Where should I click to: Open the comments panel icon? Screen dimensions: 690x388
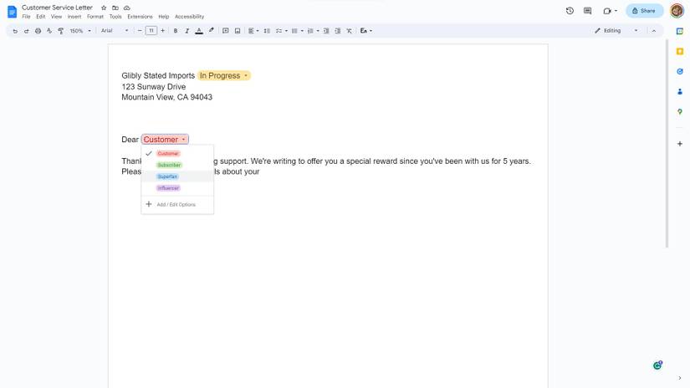(587, 11)
